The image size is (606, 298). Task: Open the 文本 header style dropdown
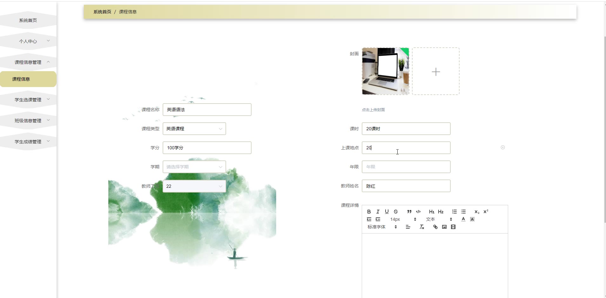click(x=439, y=219)
